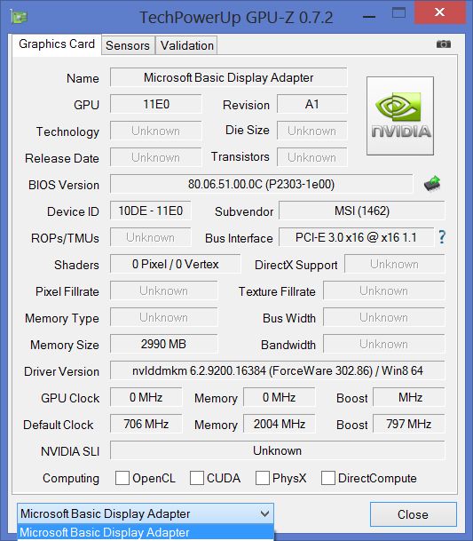473x541 pixels.
Task: Click default Boost value 797 MHz
Action: pyautogui.click(x=409, y=424)
